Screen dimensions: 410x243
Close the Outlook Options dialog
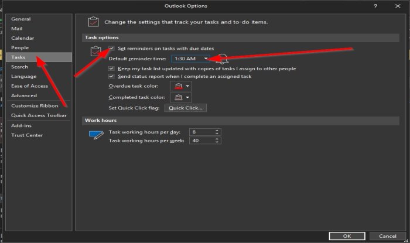(x=398, y=6)
